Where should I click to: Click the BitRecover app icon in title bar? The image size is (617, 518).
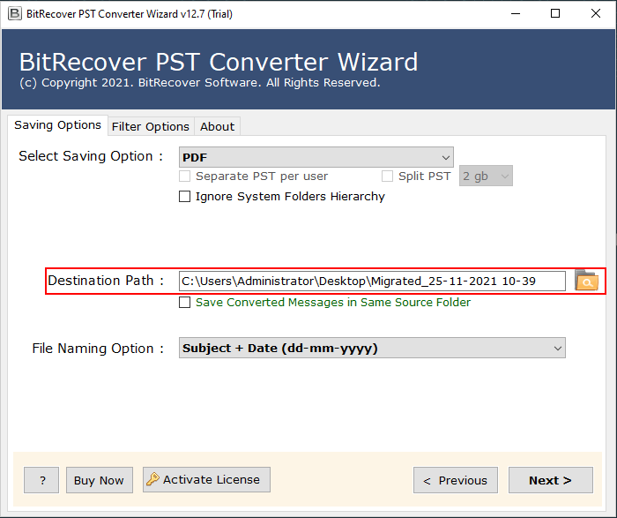(x=15, y=13)
